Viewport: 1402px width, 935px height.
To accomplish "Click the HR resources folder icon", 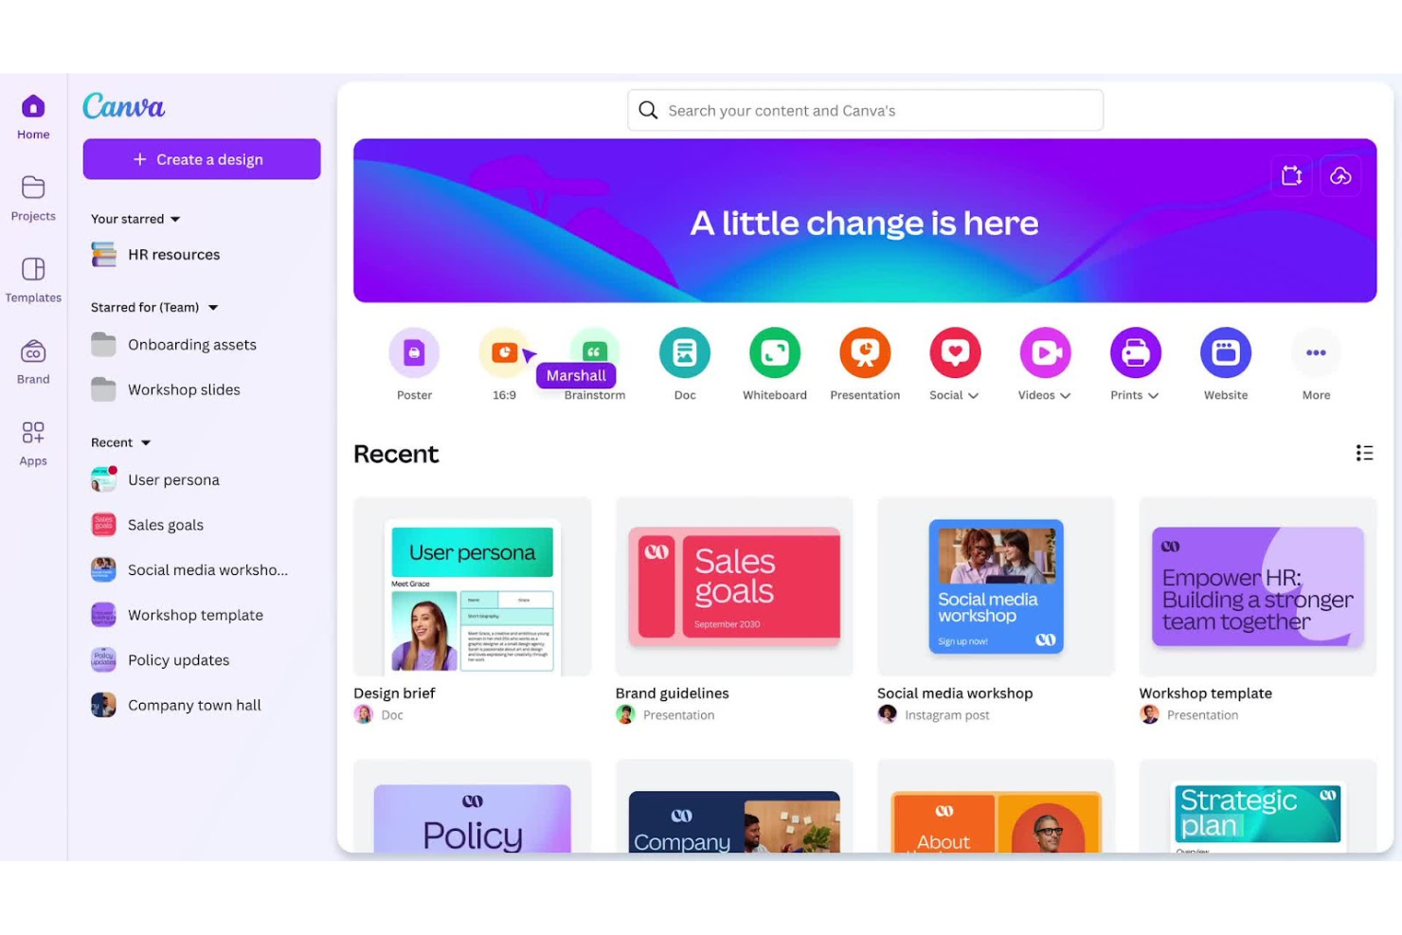I will (103, 254).
